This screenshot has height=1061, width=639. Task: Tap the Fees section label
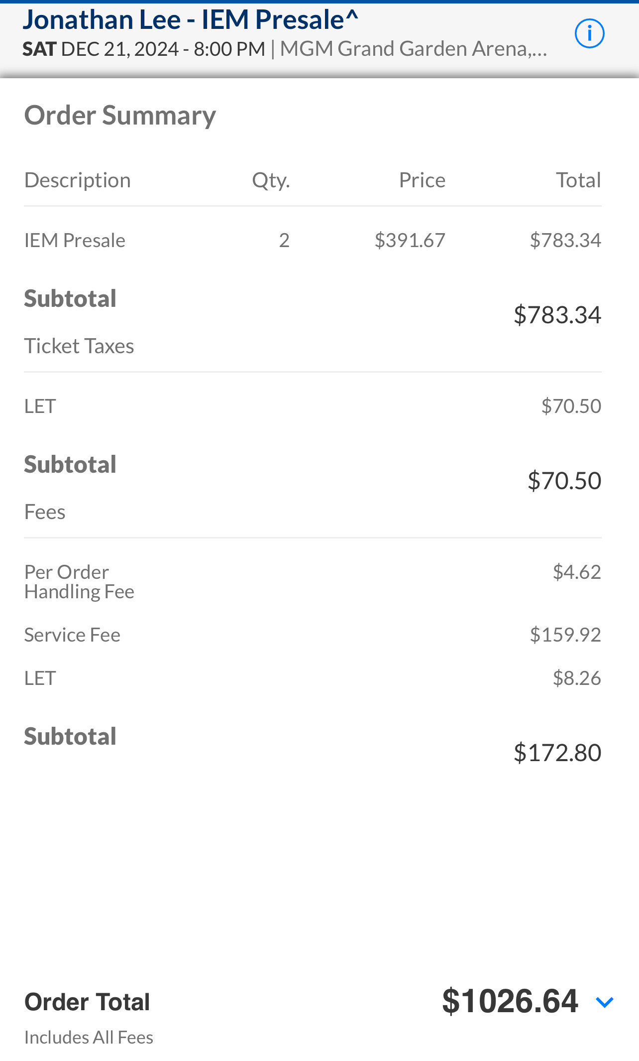point(45,512)
